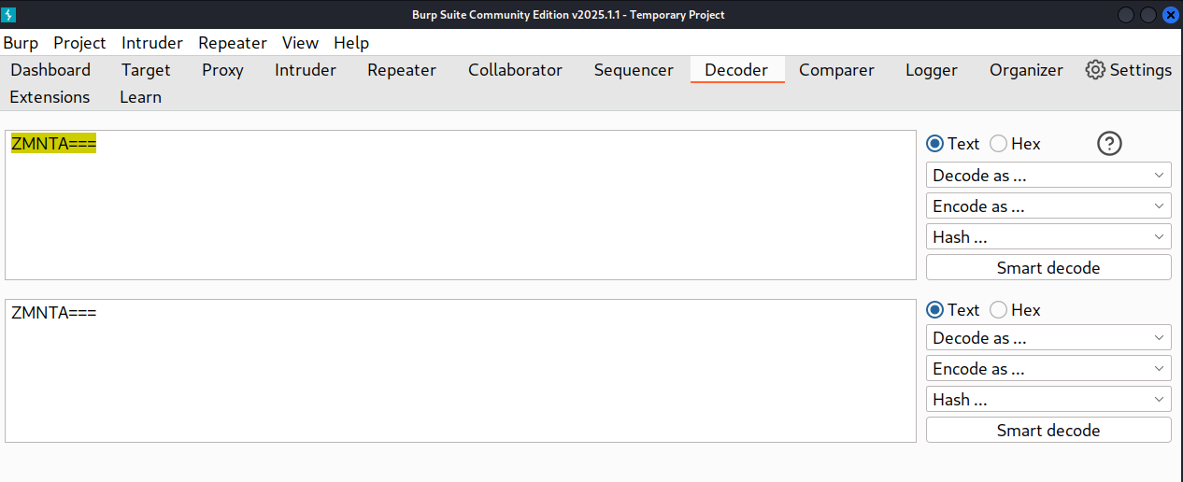Viewport: 1183px width, 482px height.
Task: Switch to the Target tab
Action: click(x=146, y=70)
